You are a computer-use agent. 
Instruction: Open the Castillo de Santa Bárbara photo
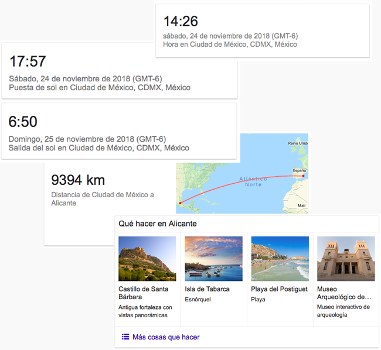click(147, 259)
